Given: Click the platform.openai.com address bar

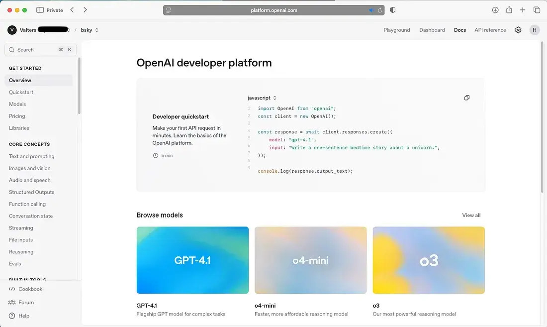Looking at the screenshot, I should 274,10.
